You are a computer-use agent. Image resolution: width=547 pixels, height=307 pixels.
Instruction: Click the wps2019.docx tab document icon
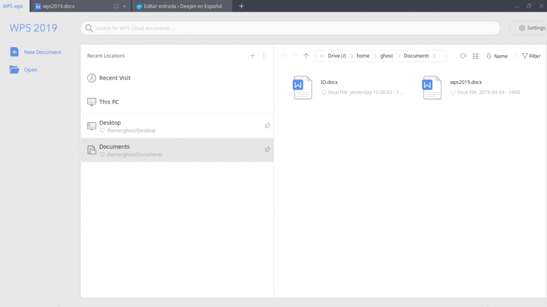click(x=38, y=6)
